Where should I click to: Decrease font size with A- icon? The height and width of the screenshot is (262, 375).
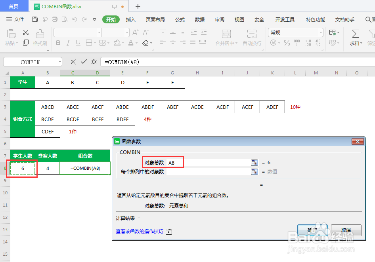click(x=145, y=32)
